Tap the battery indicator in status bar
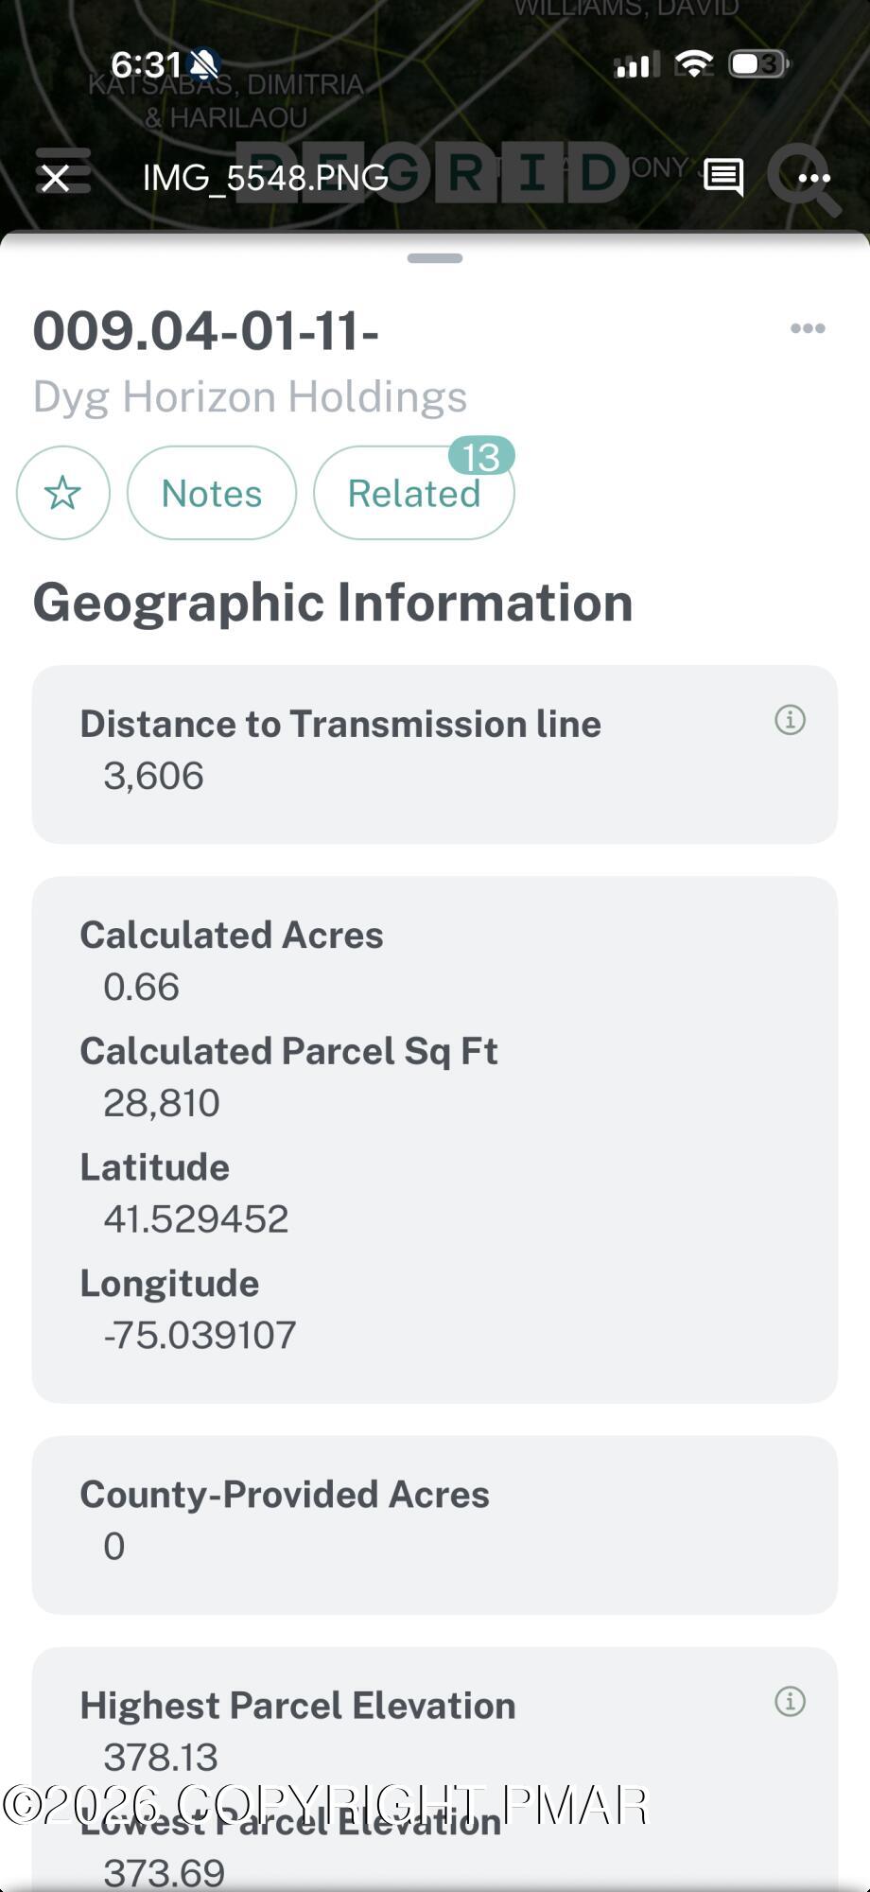 pyautogui.click(x=758, y=64)
